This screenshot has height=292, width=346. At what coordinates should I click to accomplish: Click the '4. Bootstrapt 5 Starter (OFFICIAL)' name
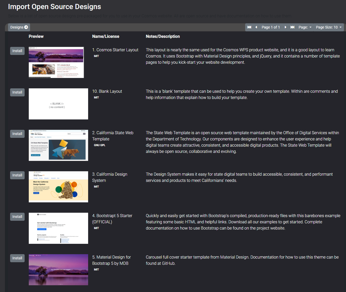(x=112, y=219)
